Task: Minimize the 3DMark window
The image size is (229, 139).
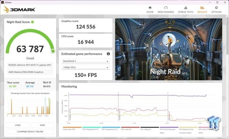Action: [210, 2]
